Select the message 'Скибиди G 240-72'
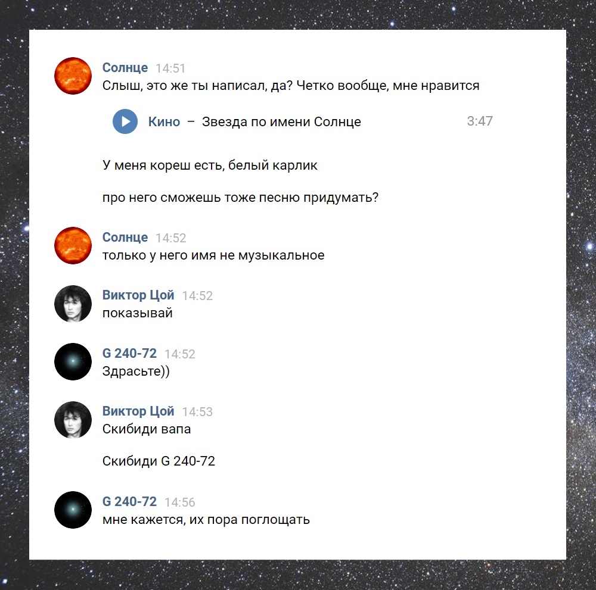The width and height of the screenshot is (596, 590). point(159,461)
